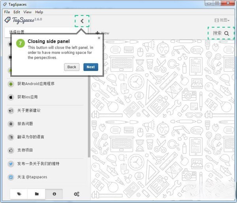The width and height of the screenshot is (237, 203).
Task: Open 关注 @tagspaces link
Action: tap(32, 177)
